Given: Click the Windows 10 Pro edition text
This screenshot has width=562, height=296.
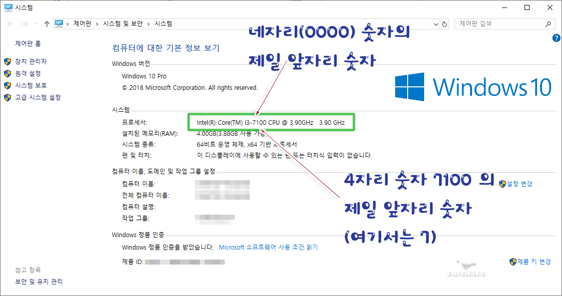Looking at the screenshot, I should click(x=144, y=76).
